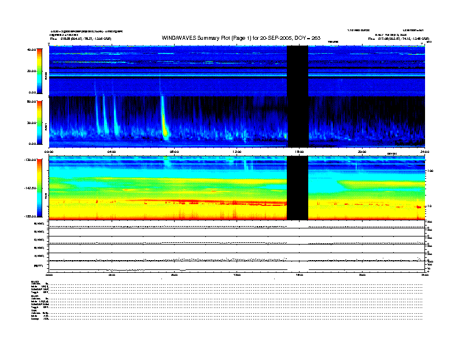
Task: Click the bottom line-plot strip above the time axis
Action: (237, 266)
